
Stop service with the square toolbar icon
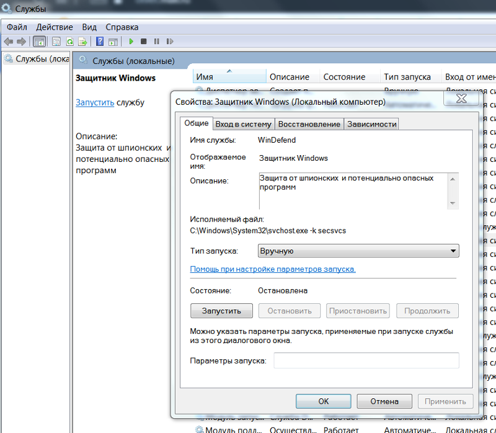[x=144, y=42]
